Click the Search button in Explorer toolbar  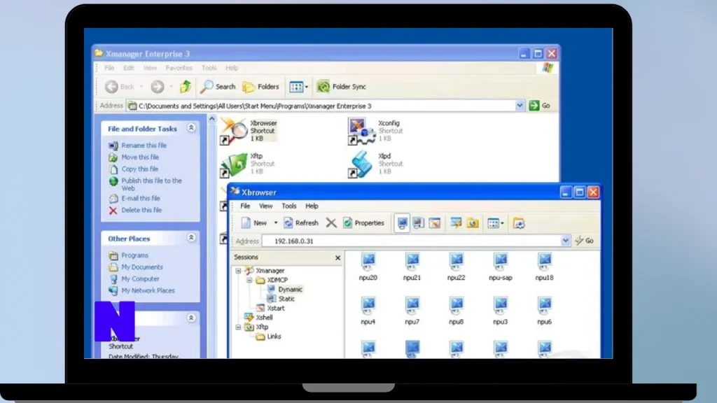pos(218,86)
